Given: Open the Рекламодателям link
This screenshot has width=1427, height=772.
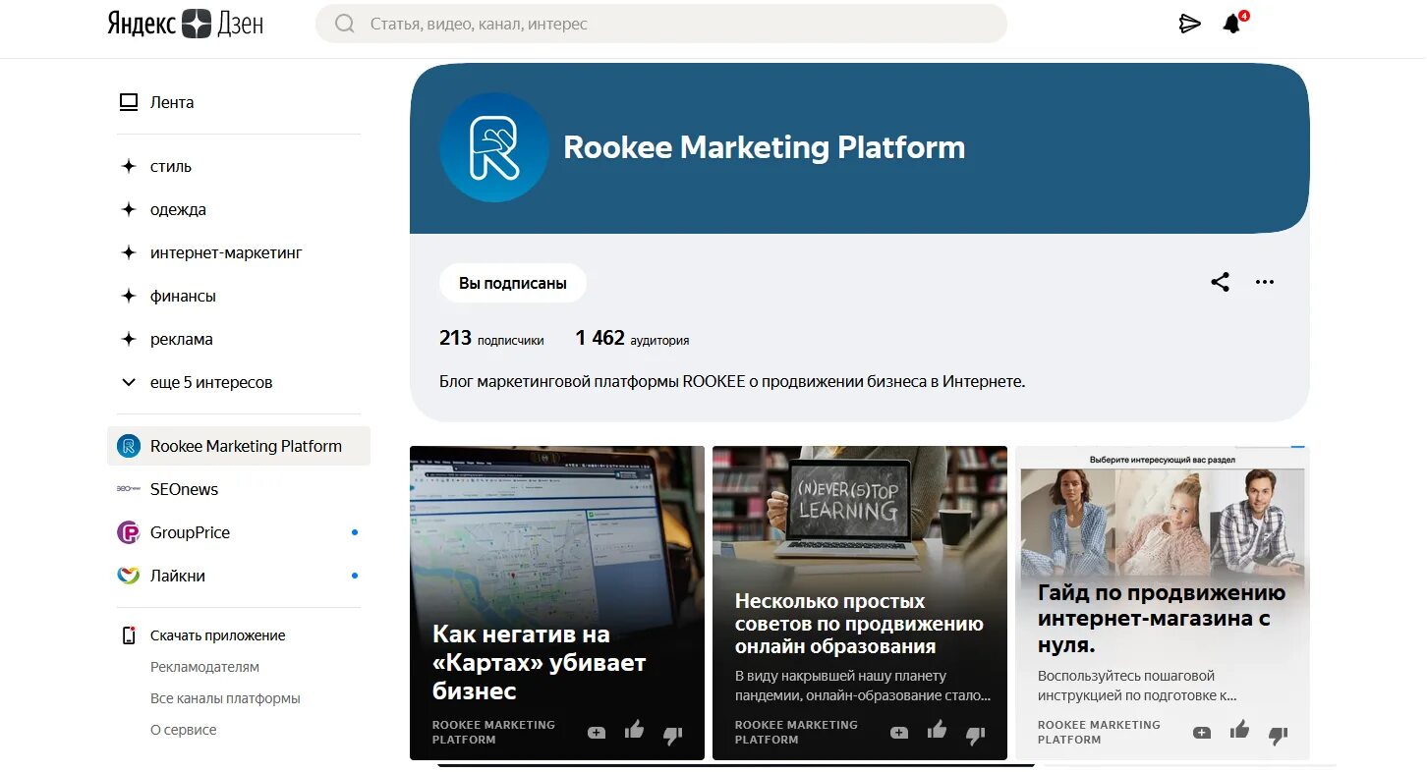Looking at the screenshot, I should click(204, 667).
